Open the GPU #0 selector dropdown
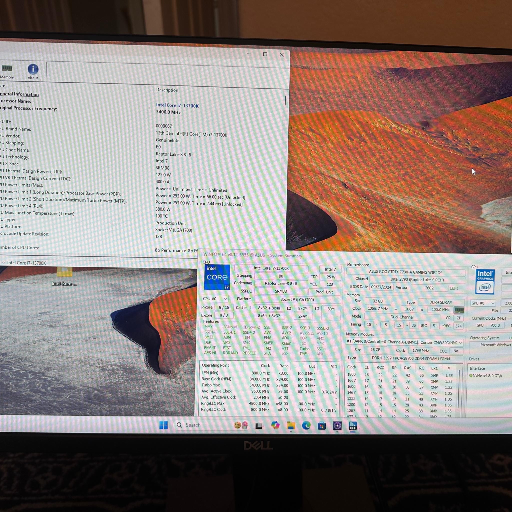512x512 pixels. pyautogui.click(x=483, y=303)
